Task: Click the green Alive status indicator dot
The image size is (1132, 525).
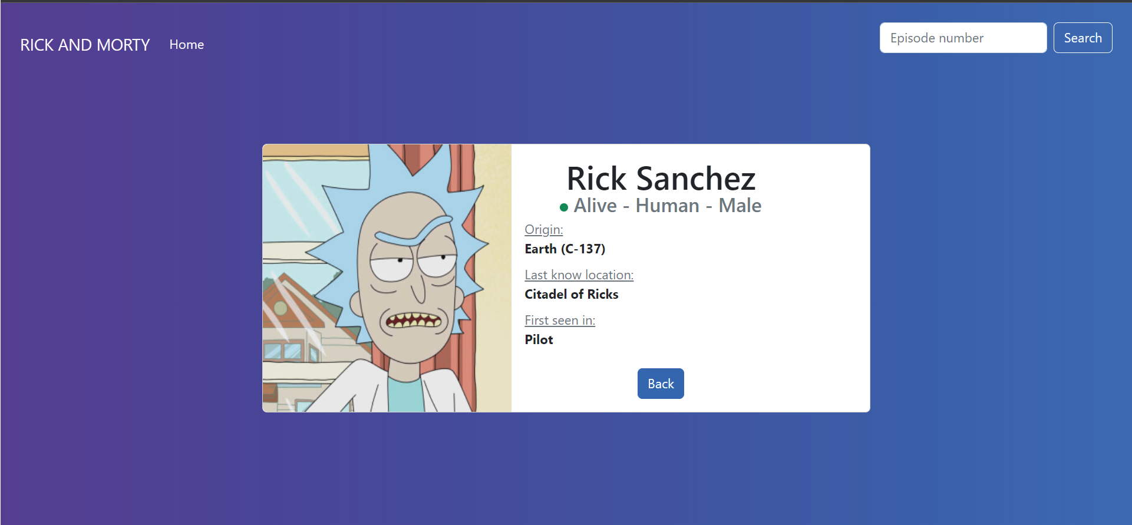Action: [563, 206]
